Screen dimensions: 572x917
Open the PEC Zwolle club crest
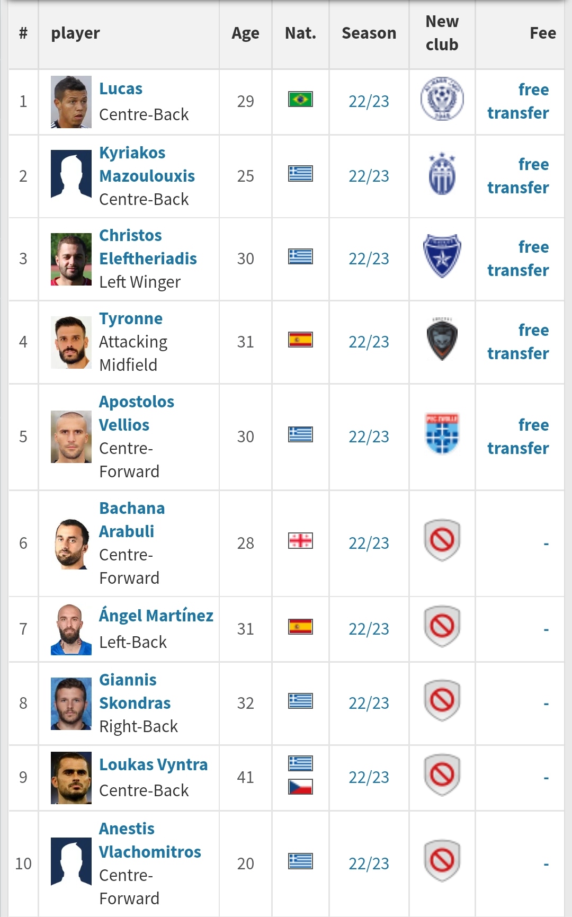pos(442,434)
